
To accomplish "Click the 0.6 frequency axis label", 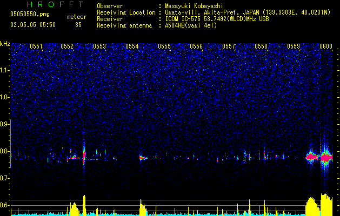I will [x=5, y=205].
